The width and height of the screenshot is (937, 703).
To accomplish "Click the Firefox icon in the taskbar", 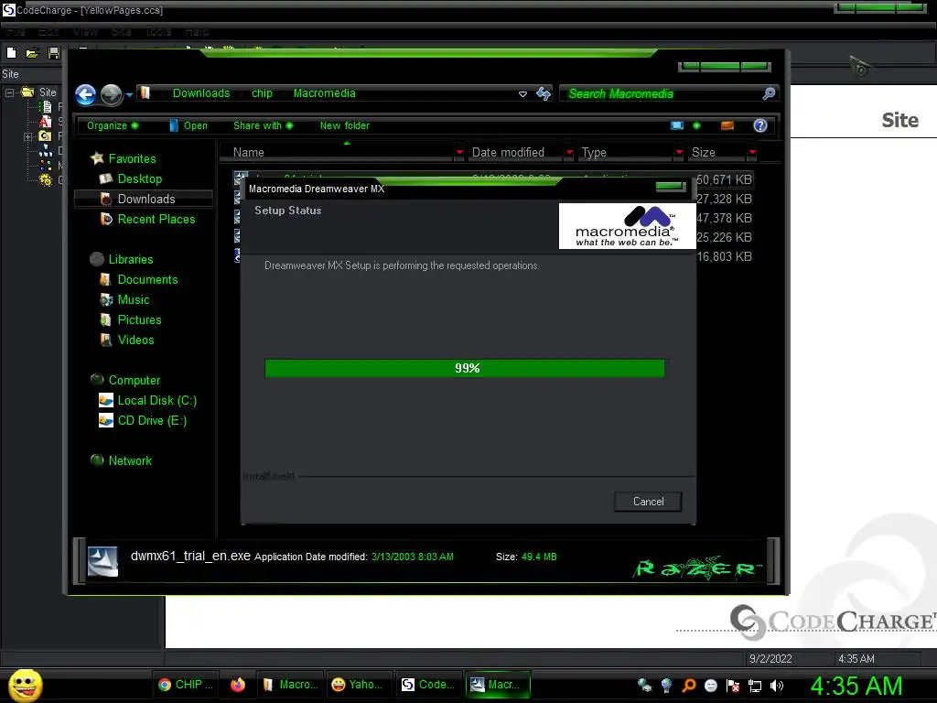I will point(238,685).
